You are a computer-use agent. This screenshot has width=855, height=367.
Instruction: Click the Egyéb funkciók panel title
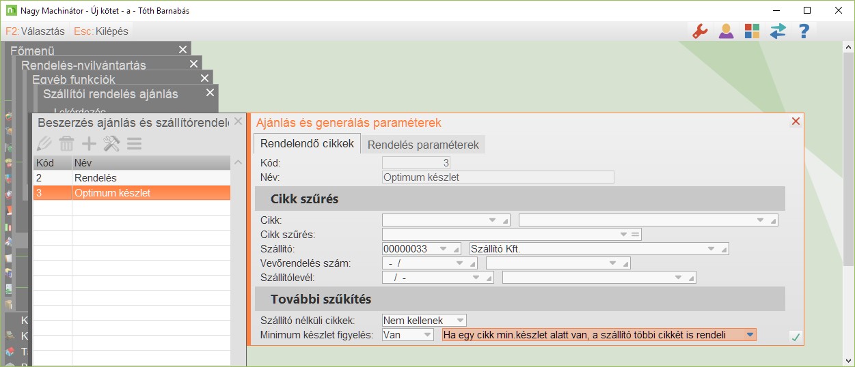point(74,79)
